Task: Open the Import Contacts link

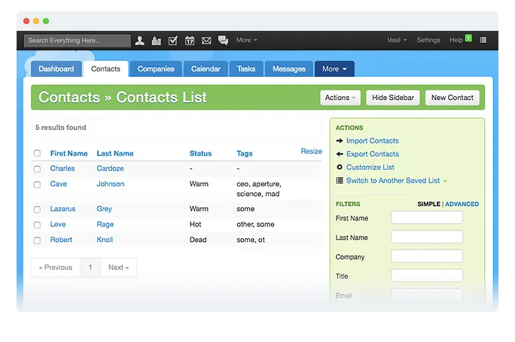Action: tap(372, 141)
